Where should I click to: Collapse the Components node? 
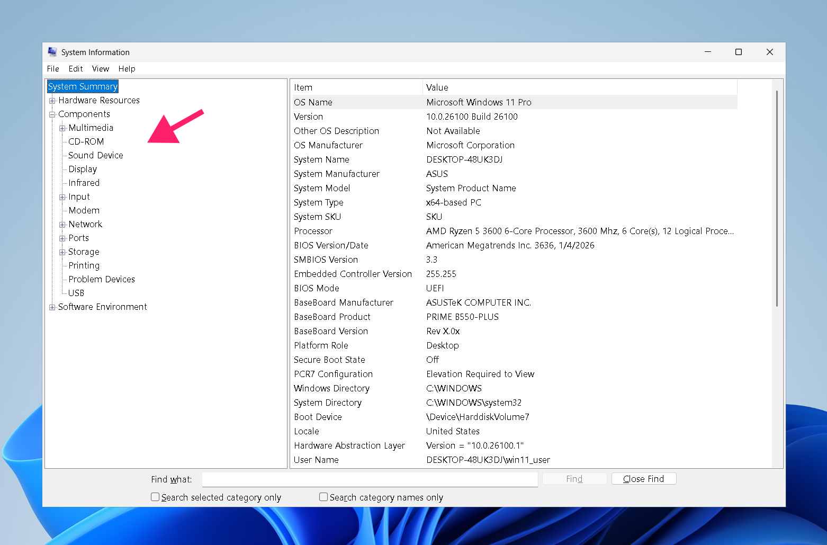tap(52, 114)
